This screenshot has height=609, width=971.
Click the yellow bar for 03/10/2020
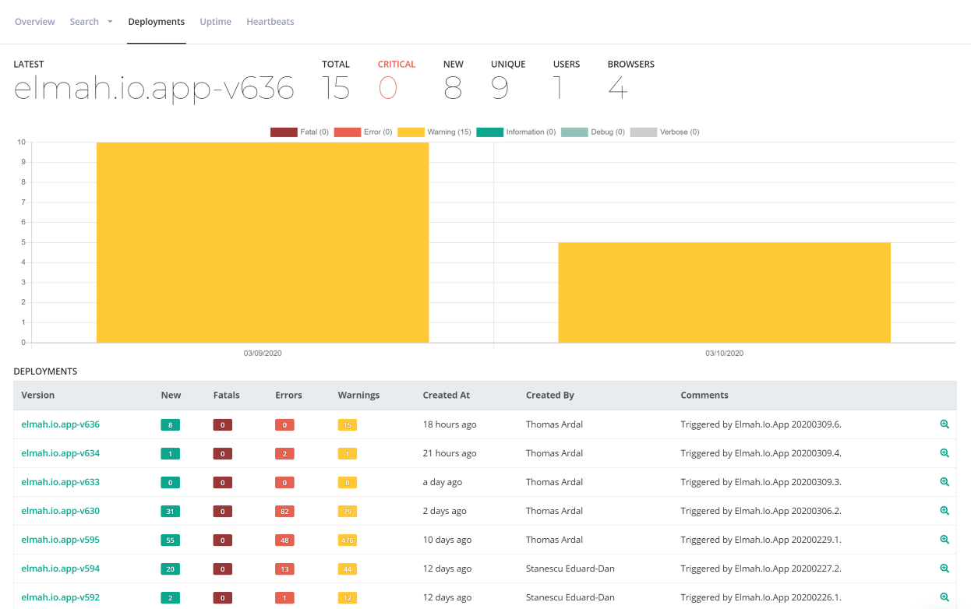click(724, 292)
